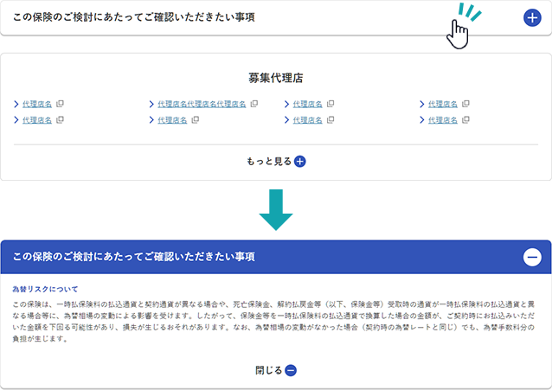This screenshot has height=390, width=552.
Task: Expand the collapsed accordion with the plus icon
Action: (x=532, y=17)
